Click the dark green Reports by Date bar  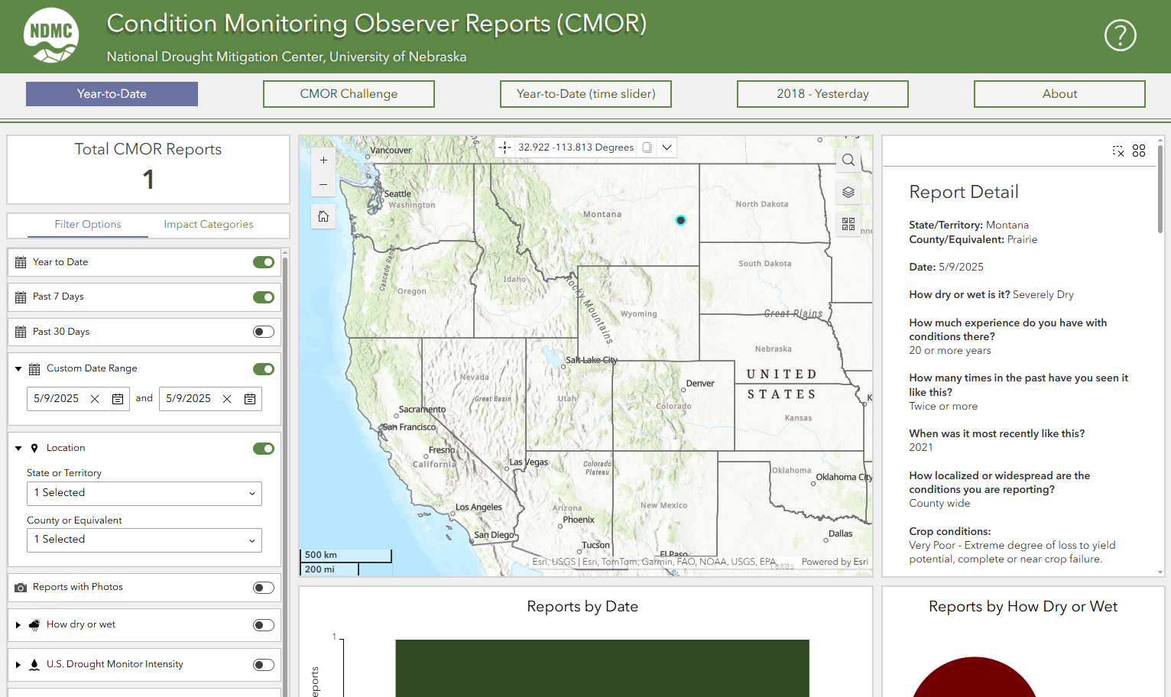(x=602, y=668)
